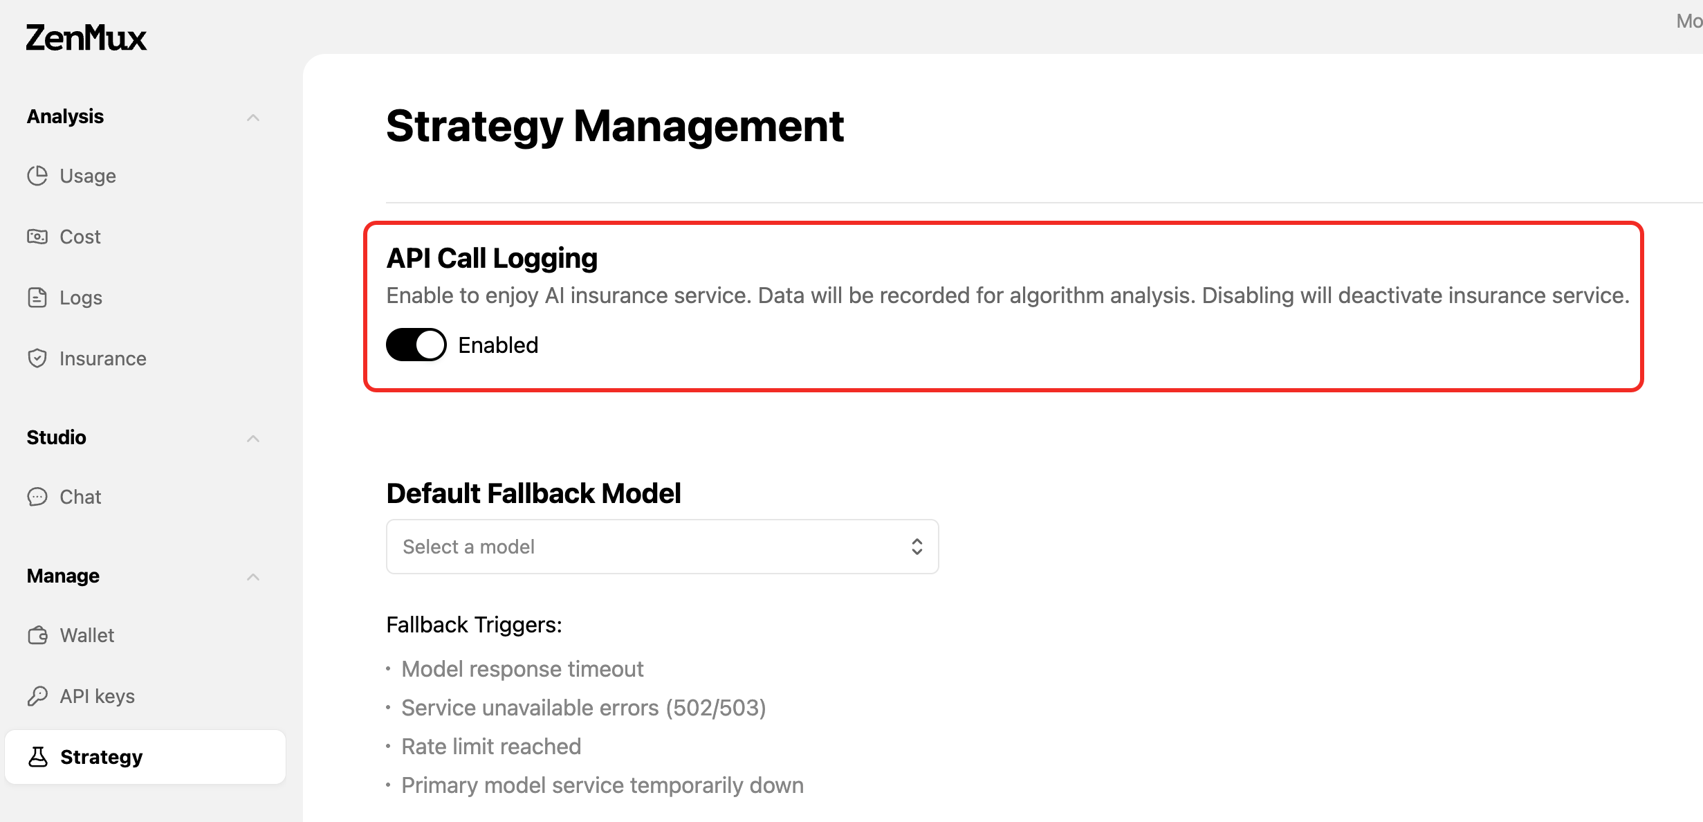Image resolution: width=1703 pixels, height=822 pixels.
Task: Disable the API Call Logging toggle
Action: tap(416, 345)
